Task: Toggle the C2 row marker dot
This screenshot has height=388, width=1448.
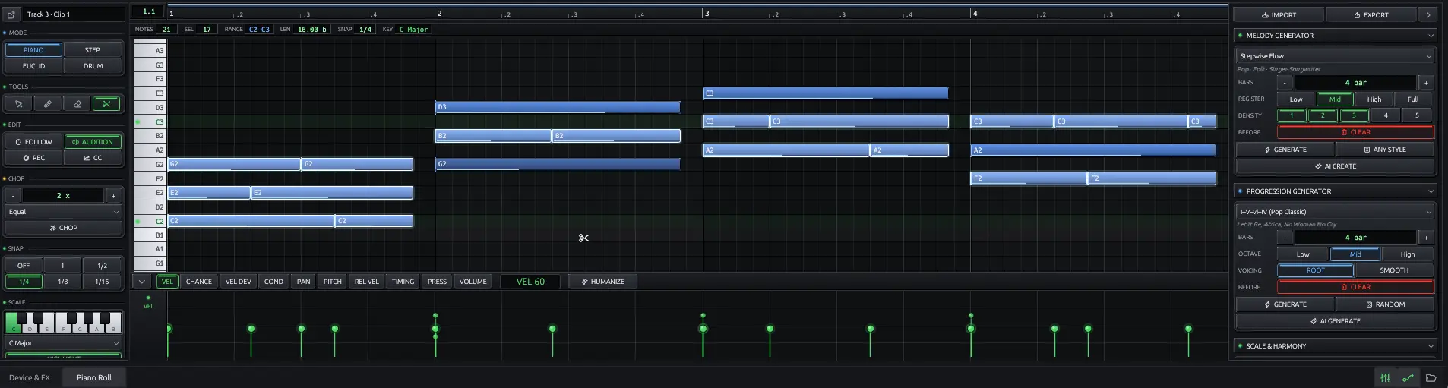Action: (x=138, y=222)
